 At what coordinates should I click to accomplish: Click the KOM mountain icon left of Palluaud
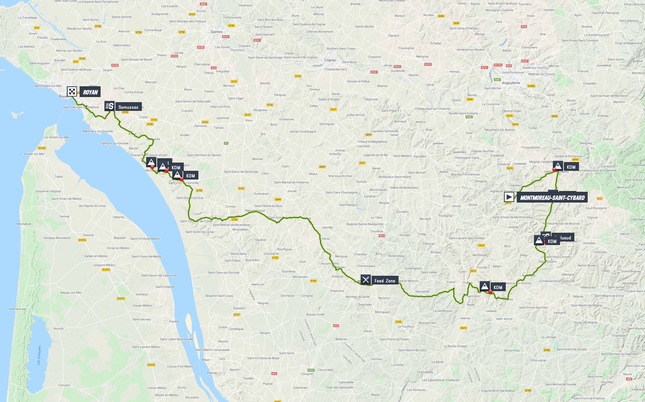click(539, 240)
